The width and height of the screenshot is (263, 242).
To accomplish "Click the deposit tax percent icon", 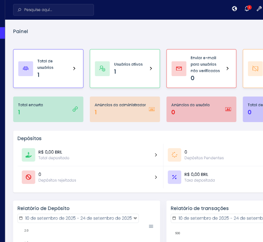I will tap(174, 177).
